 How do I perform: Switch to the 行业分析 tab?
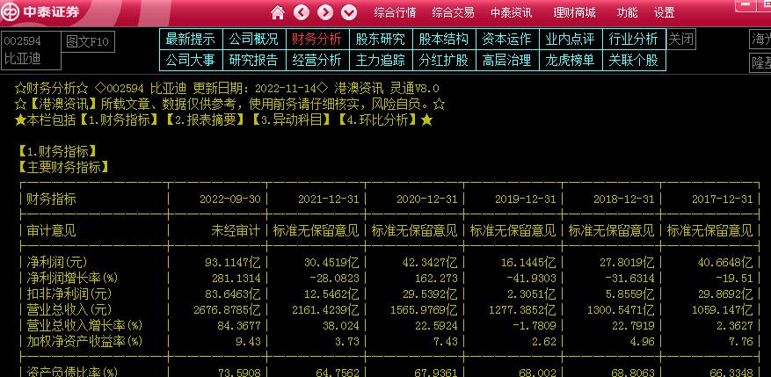click(634, 39)
